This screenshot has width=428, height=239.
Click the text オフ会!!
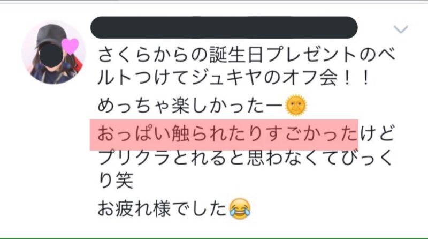click(326, 77)
